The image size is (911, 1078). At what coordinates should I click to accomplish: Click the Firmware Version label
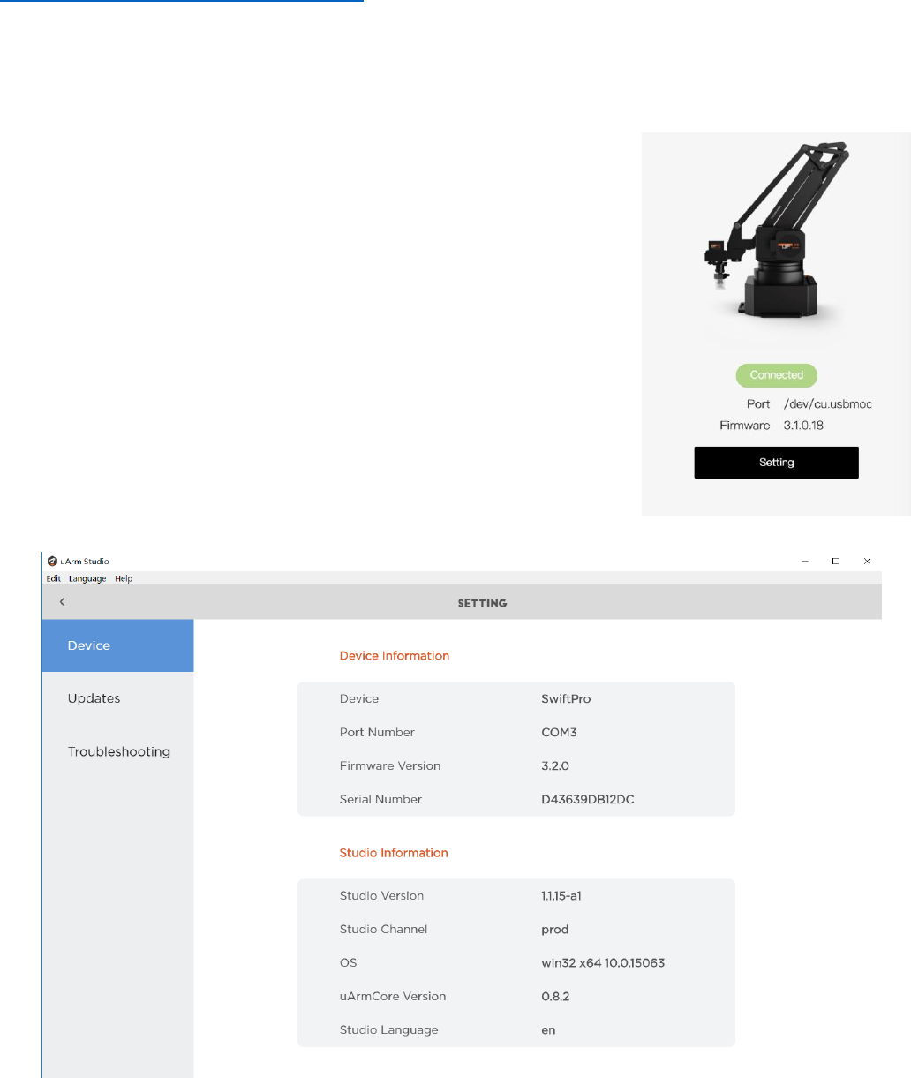(x=390, y=765)
